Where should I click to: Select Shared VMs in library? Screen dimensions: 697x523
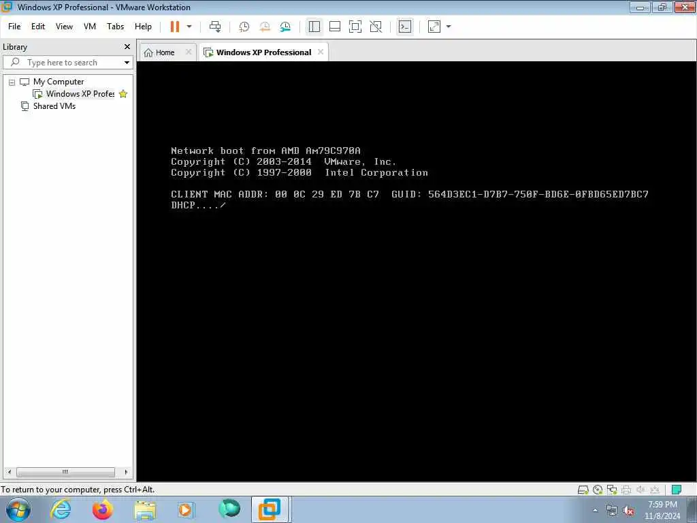[54, 106]
